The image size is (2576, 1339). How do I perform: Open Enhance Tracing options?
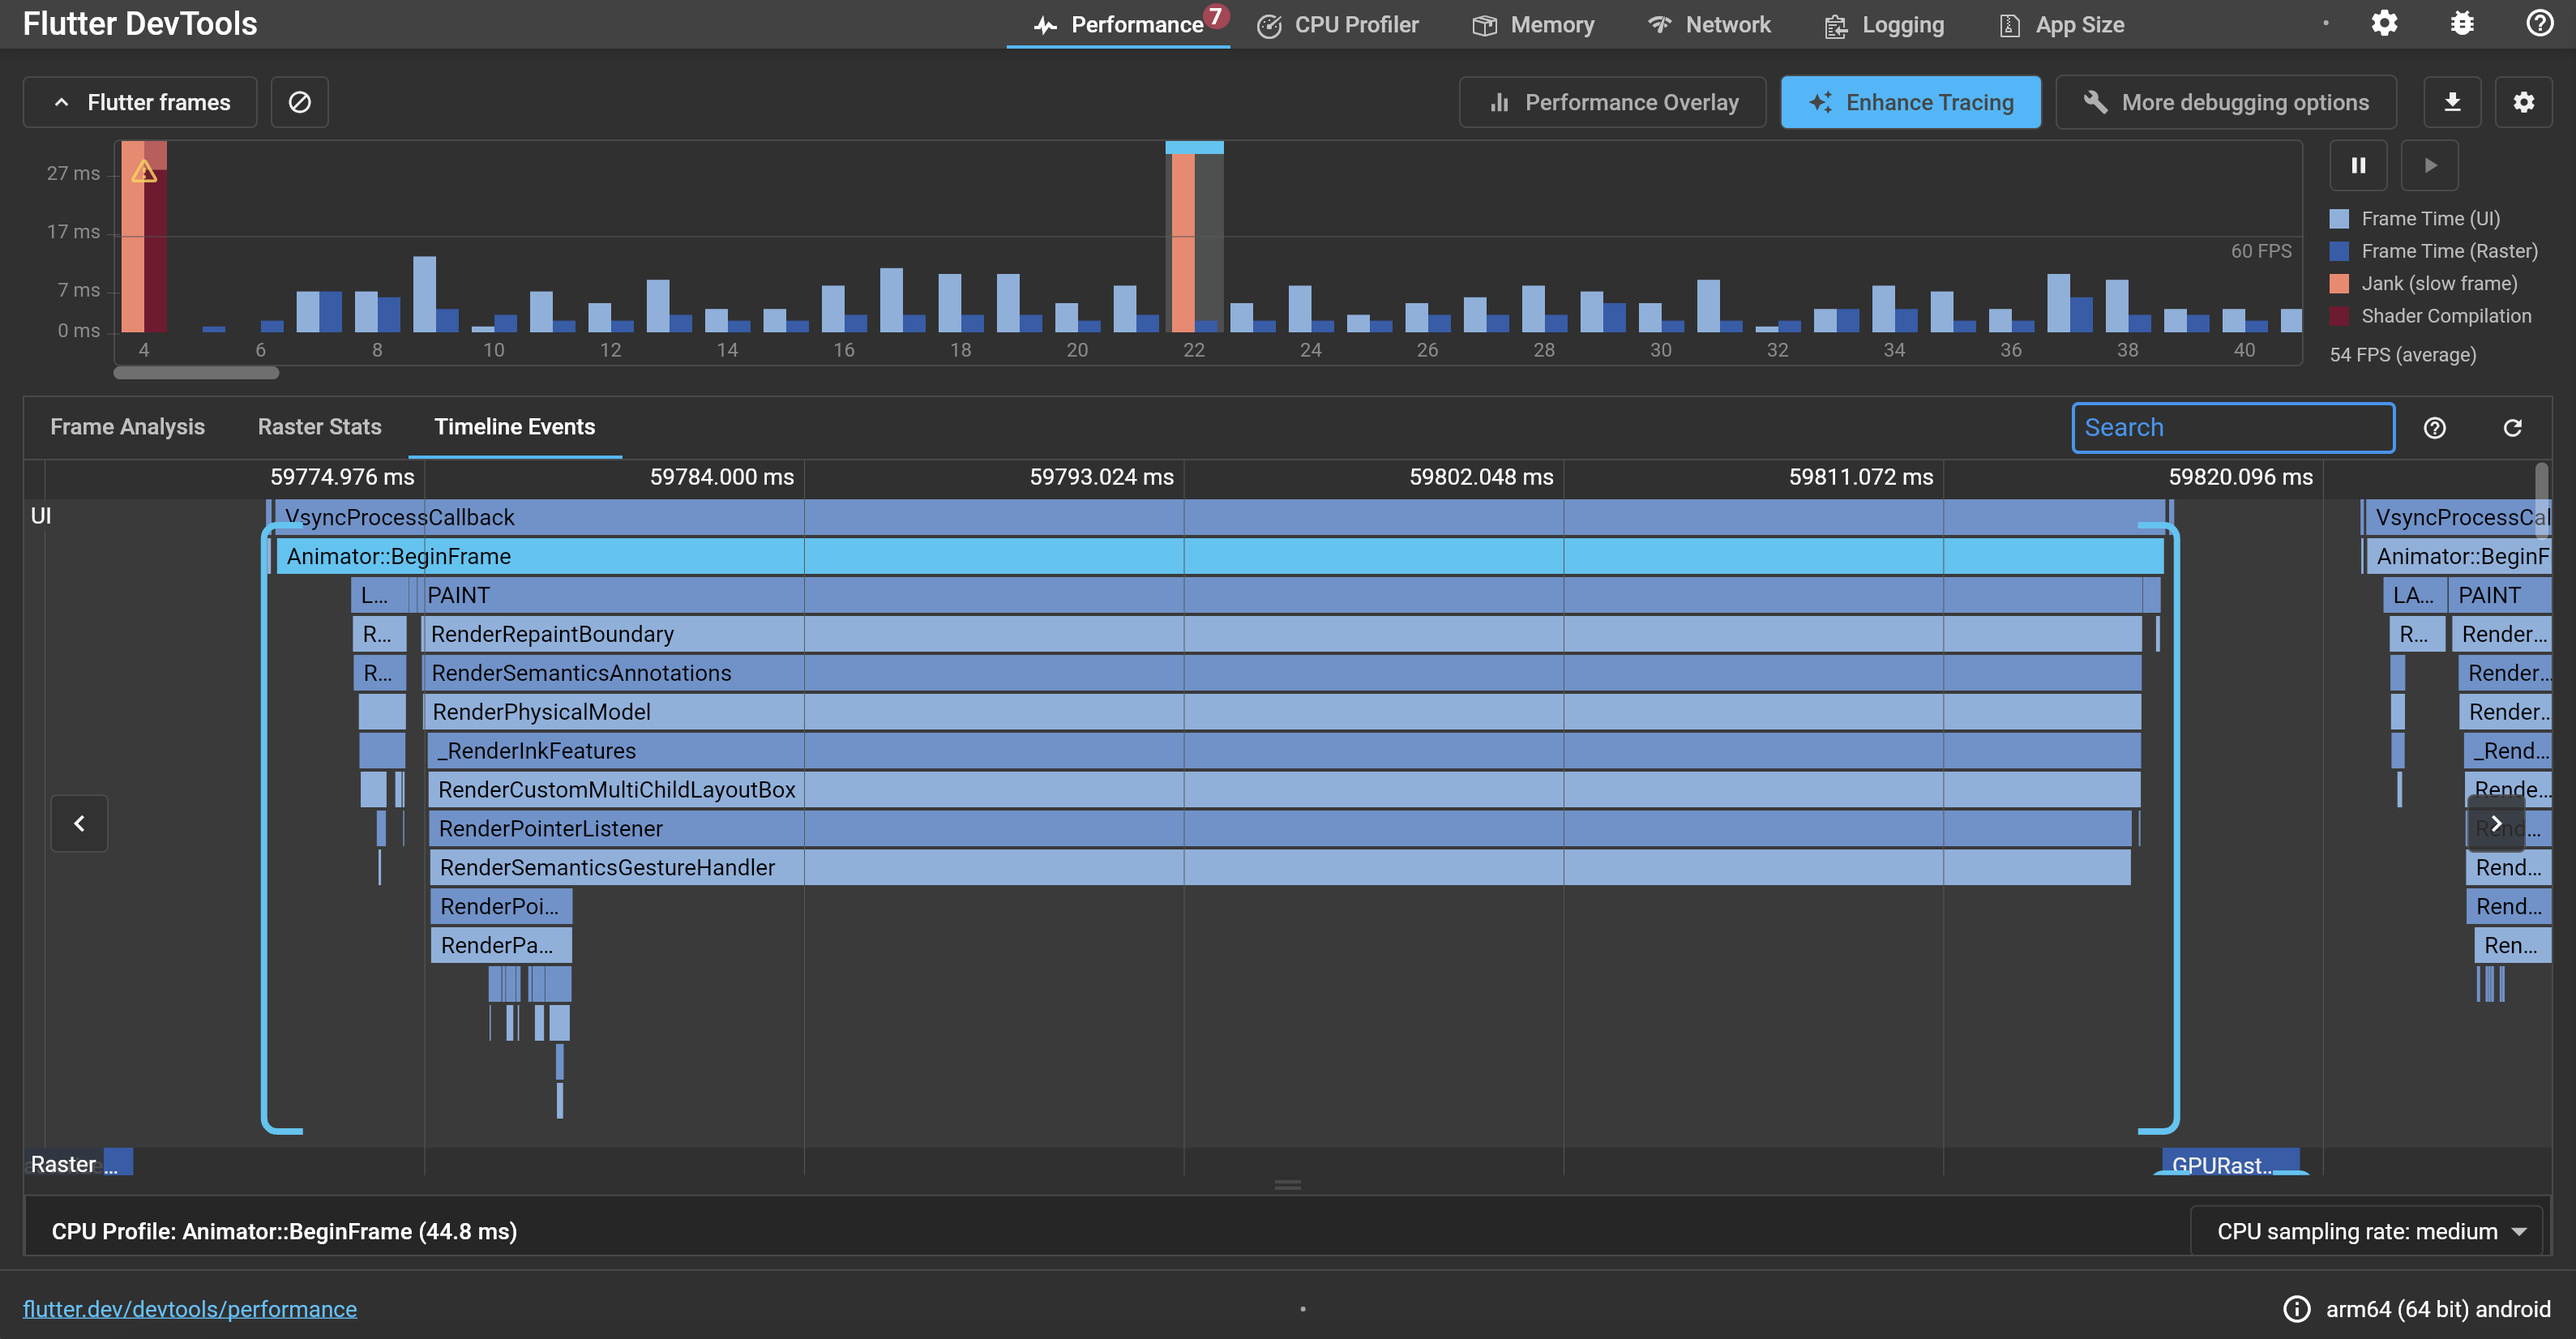coord(1910,102)
